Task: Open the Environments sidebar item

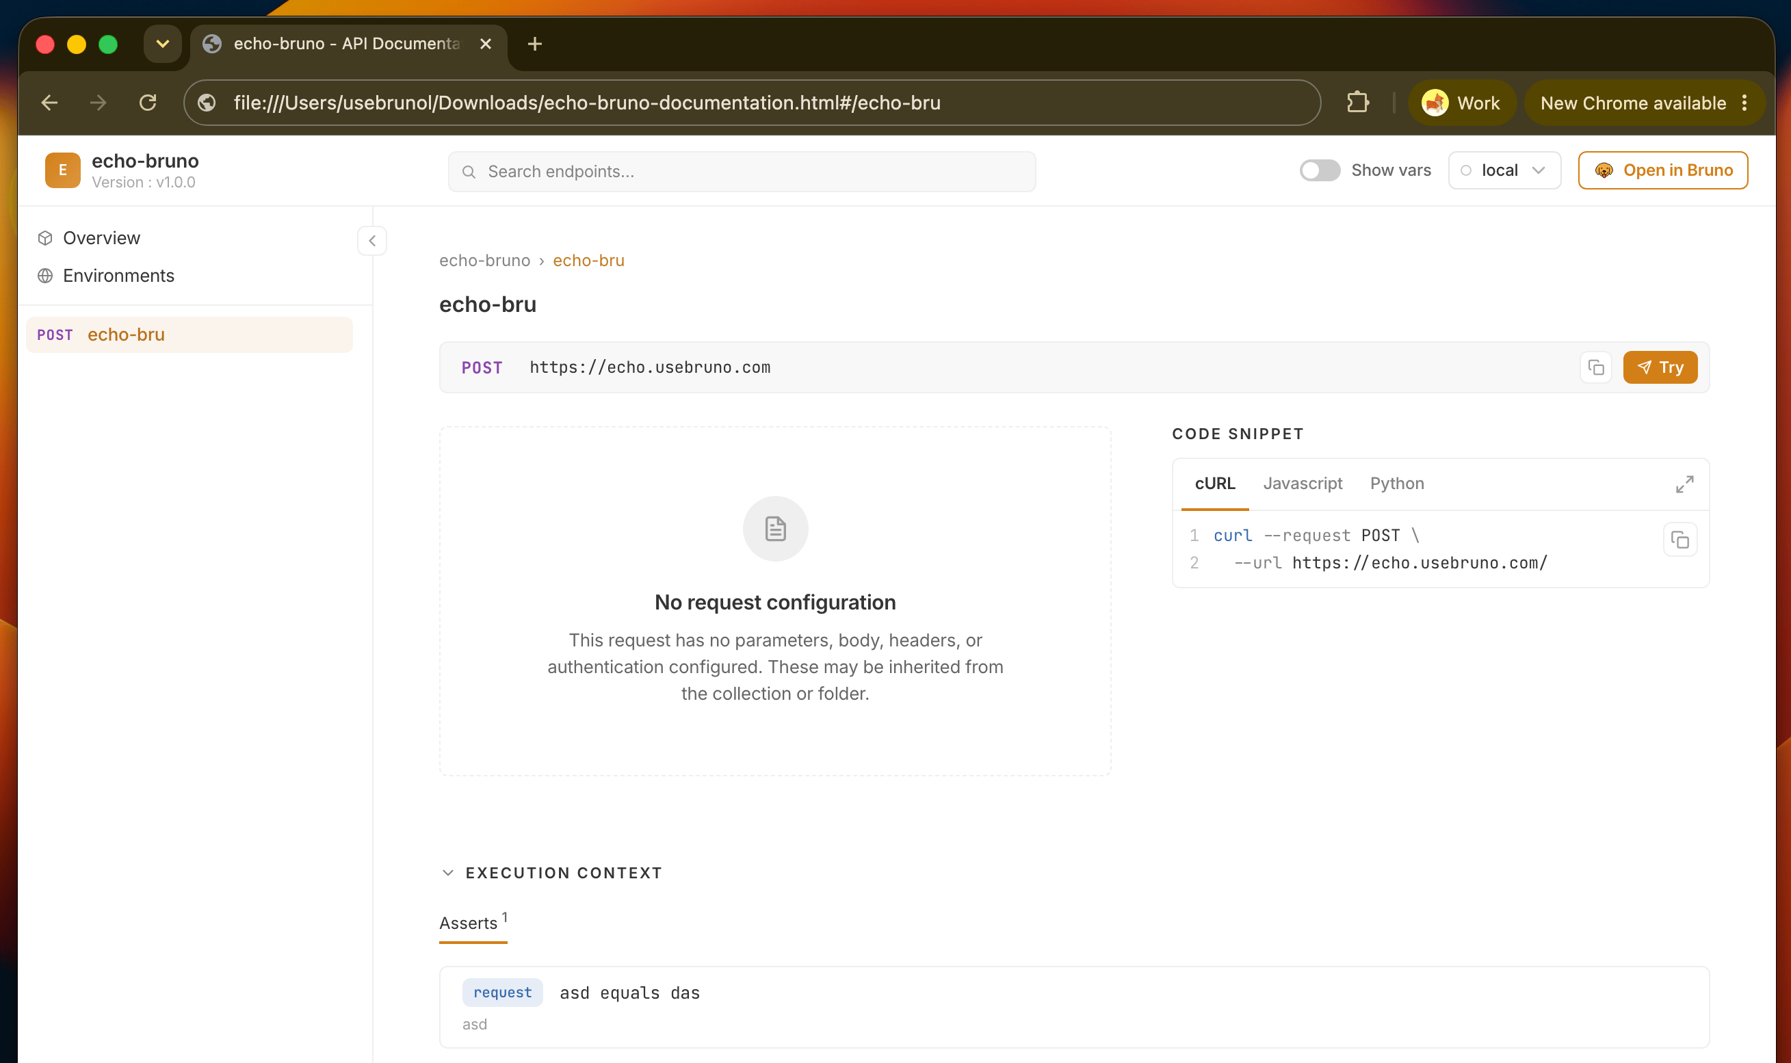Action: pos(119,276)
